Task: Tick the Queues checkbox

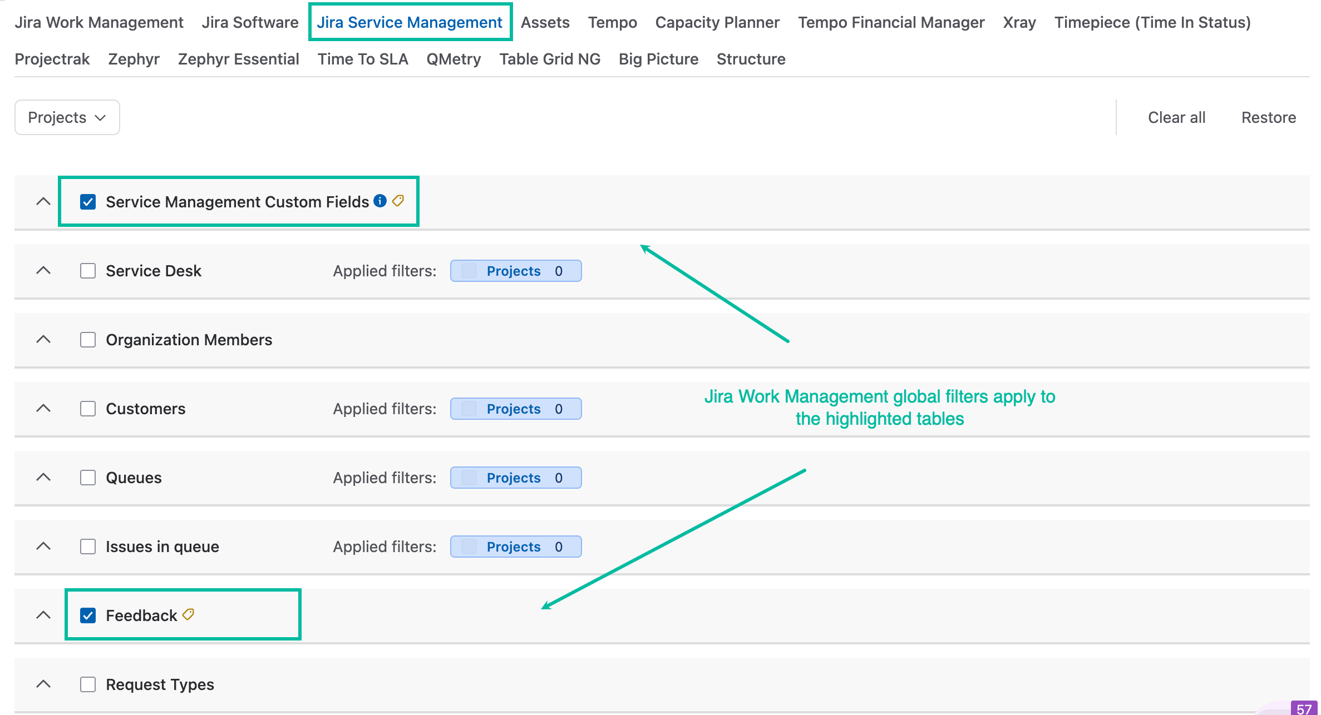Action: 88,478
